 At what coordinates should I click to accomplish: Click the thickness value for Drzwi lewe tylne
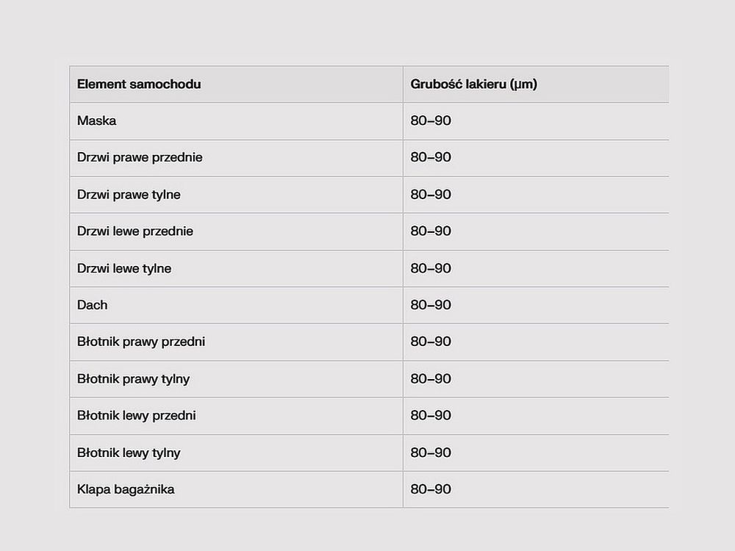coord(430,268)
